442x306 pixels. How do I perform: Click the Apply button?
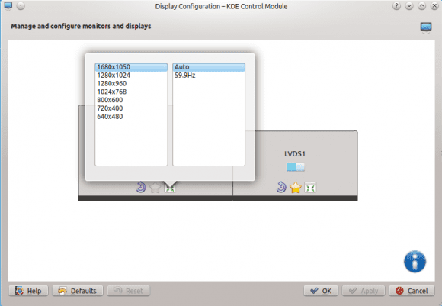(x=364, y=291)
